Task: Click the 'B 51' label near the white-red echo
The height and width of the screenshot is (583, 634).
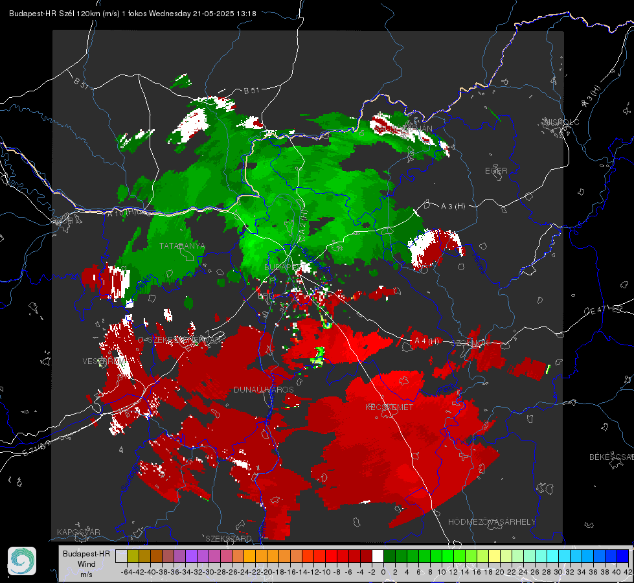Action: point(251,91)
